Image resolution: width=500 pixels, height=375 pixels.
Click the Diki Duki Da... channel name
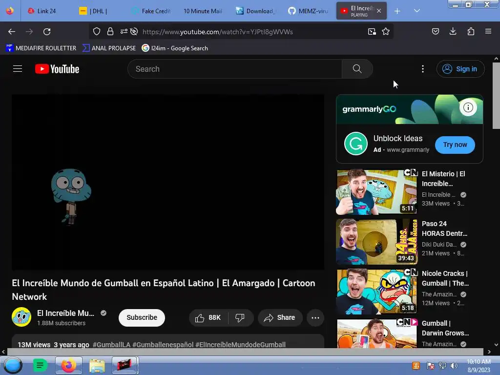[439, 245]
